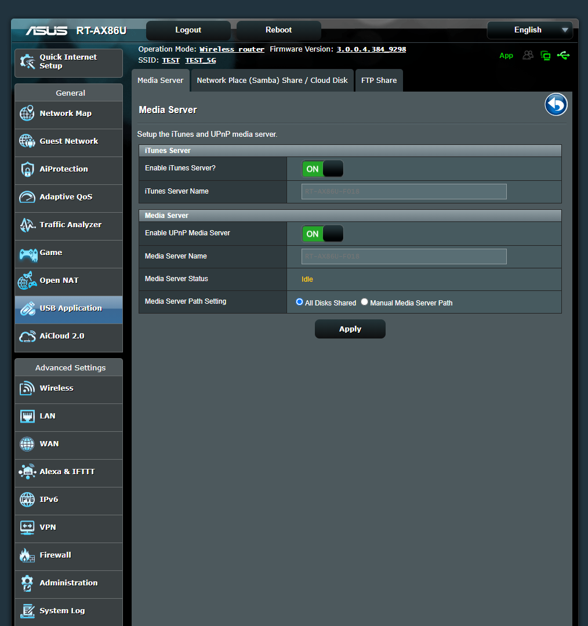Screen dimensions: 588x626
Task: Click the Firewall flame icon
Action: pos(27,555)
